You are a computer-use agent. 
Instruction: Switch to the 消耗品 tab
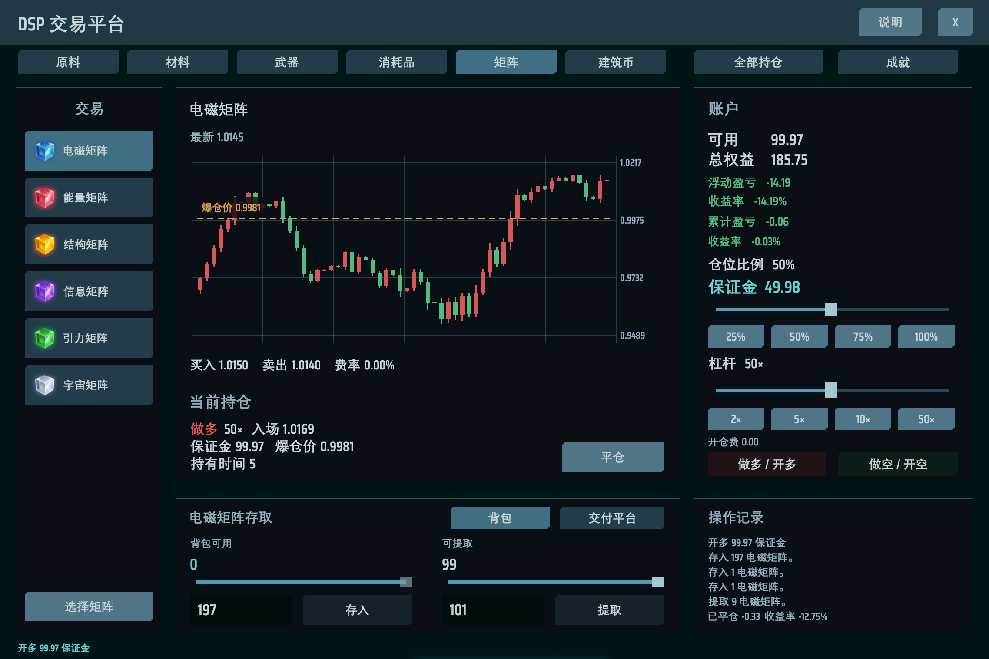[x=397, y=62]
